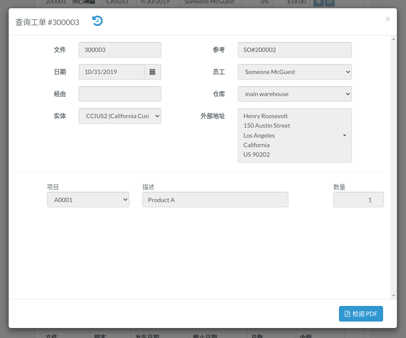406x338 pixels.
Task: Open the 项目 dropdown A0001
Action: (88, 200)
